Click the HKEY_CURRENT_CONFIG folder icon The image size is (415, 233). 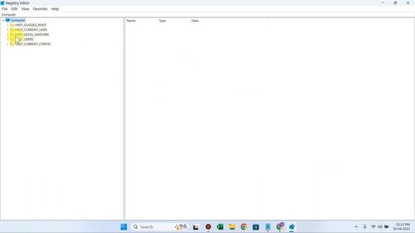(x=12, y=44)
